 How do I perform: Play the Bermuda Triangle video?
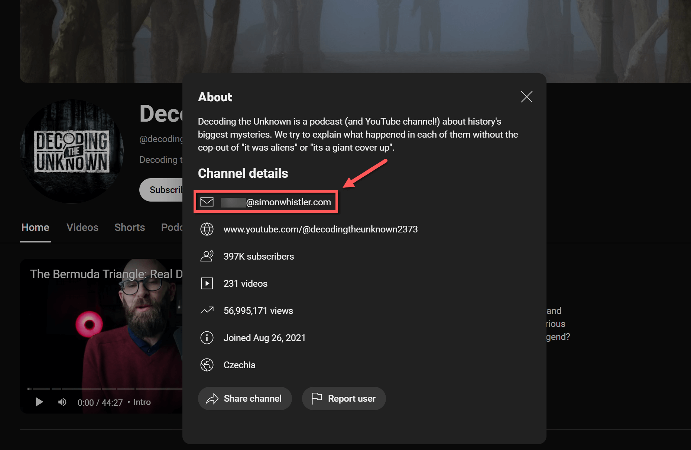[39, 402]
